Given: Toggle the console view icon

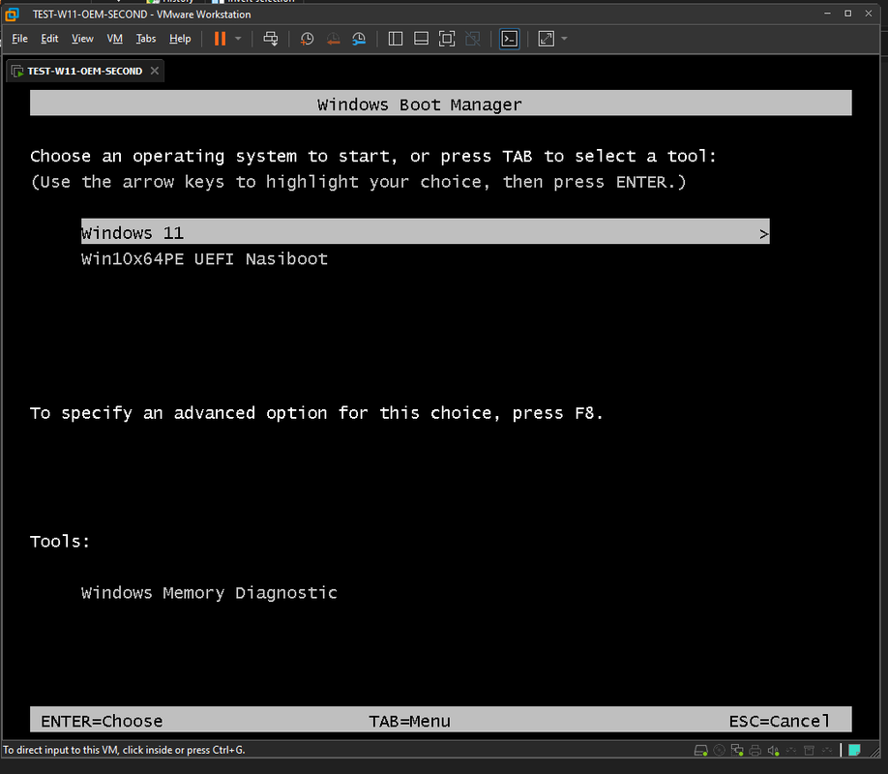Looking at the screenshot, I should click(509, 39).
